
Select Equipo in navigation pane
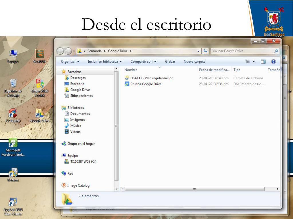pos(73,155)
